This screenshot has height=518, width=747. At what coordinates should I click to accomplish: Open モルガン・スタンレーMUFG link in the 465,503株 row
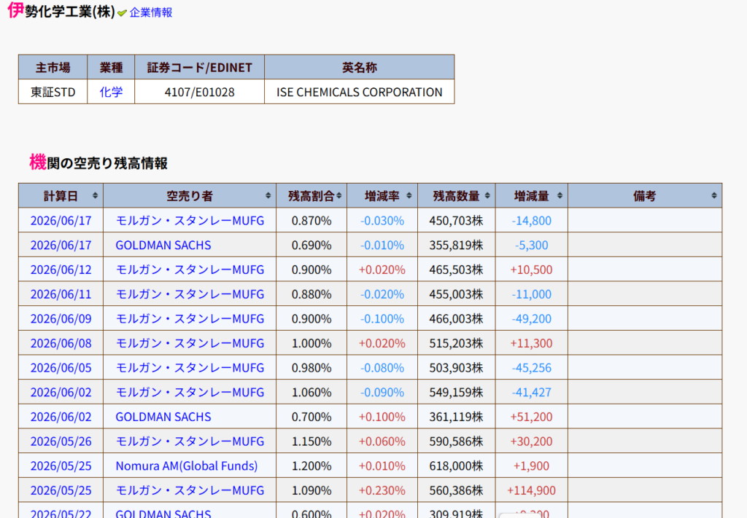point(190,270)
